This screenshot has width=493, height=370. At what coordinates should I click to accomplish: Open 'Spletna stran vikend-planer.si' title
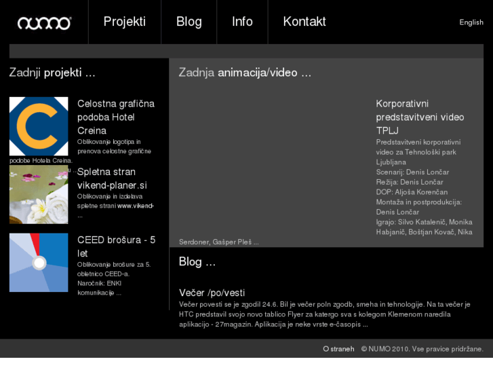pyautogui.click(x=112, y=179)
